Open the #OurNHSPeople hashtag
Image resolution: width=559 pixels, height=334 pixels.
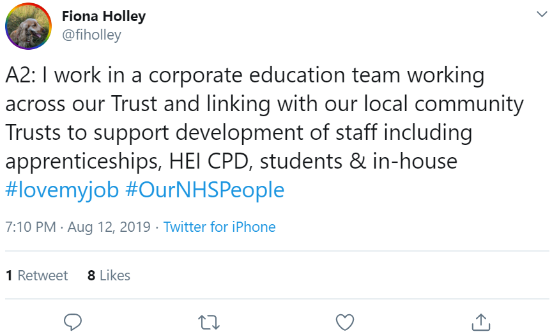205,190
